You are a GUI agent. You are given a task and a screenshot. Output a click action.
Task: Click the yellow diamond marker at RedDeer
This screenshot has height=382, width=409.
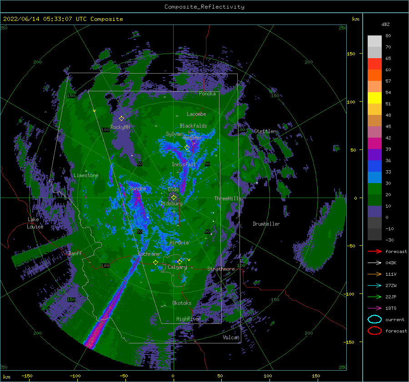pos(187,148)
